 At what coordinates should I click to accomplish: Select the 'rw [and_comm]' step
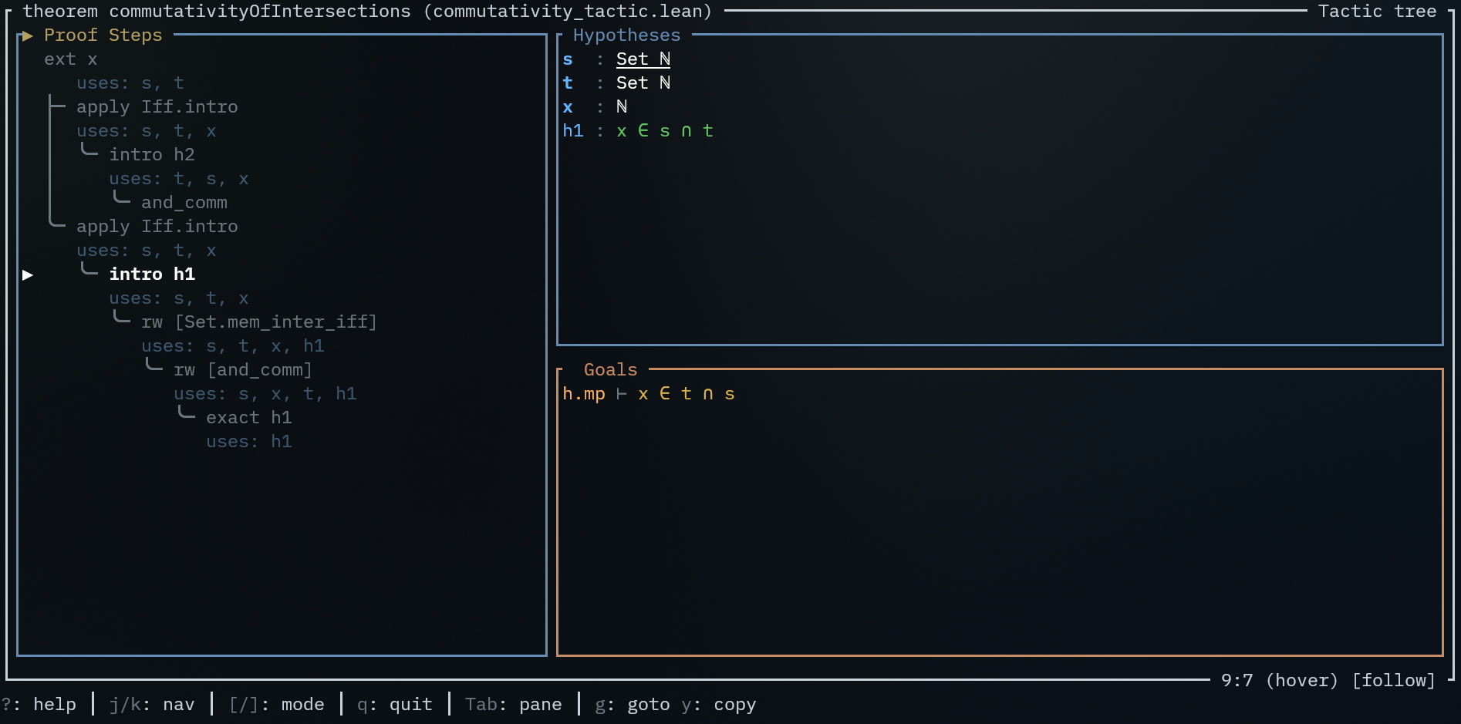tap(242, 370)
